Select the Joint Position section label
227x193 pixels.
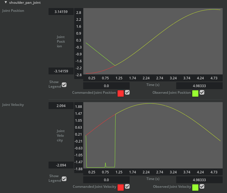point(13,11)
